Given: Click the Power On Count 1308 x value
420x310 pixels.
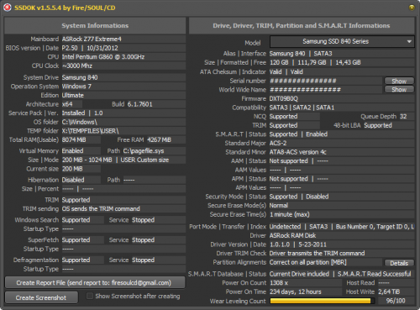Looking at the screenshot, I should click(x=279, y=283).
